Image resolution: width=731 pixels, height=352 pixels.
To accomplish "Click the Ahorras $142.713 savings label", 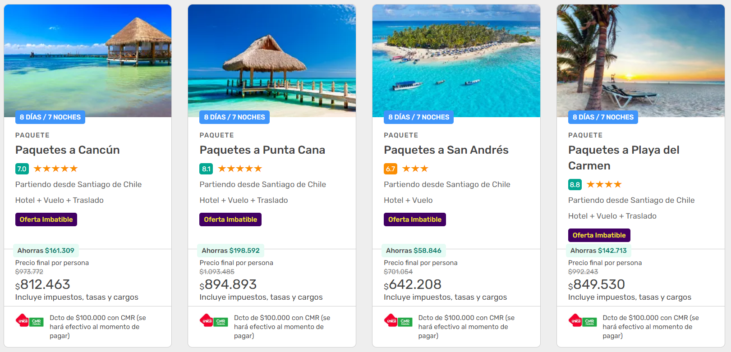I will pyautogui.click(x=598, y=251).
